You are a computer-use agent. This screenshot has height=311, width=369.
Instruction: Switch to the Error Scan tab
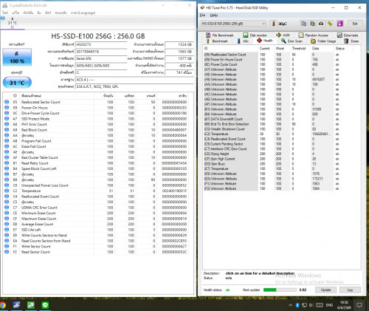click(x=292, y=41)
